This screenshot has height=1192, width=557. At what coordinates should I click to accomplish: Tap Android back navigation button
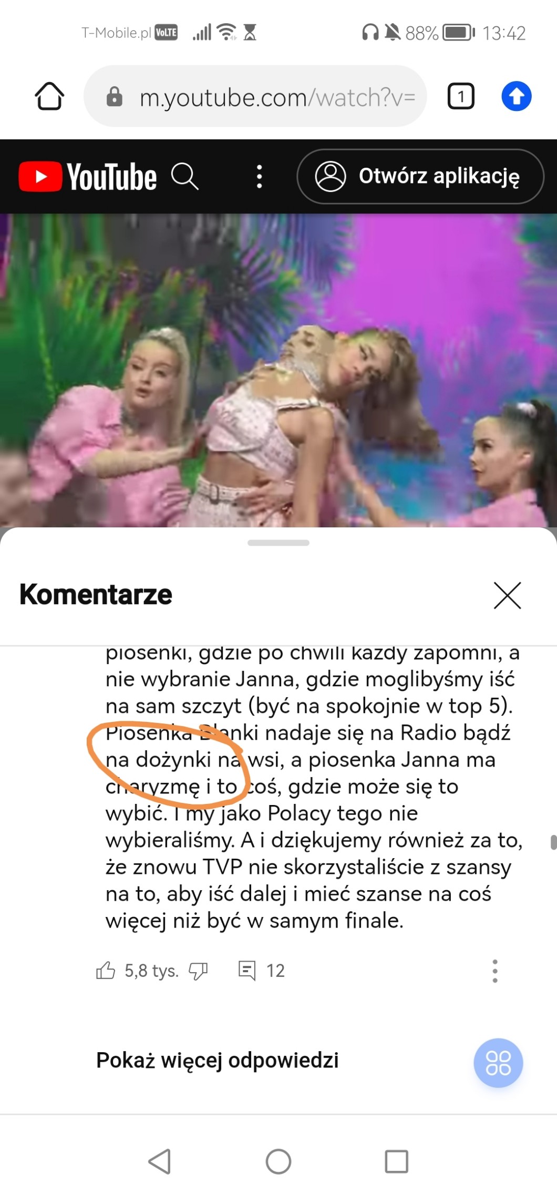pyautogui.click(x=160, y=1161)
